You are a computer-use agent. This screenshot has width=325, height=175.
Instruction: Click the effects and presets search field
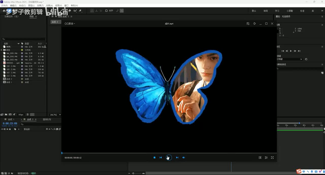click(300, 68)
